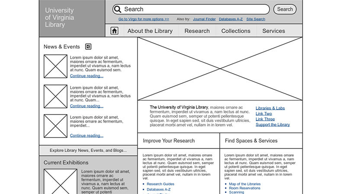Click the second news item thumbnail
The height and width of the screenshot is (194, 346).
point(55,96)
